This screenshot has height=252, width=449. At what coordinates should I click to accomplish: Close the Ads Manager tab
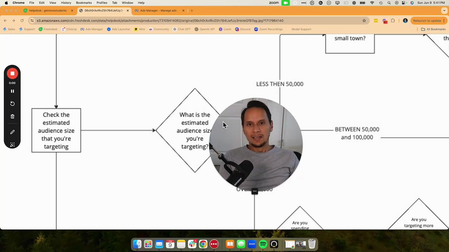coord(183,10)
